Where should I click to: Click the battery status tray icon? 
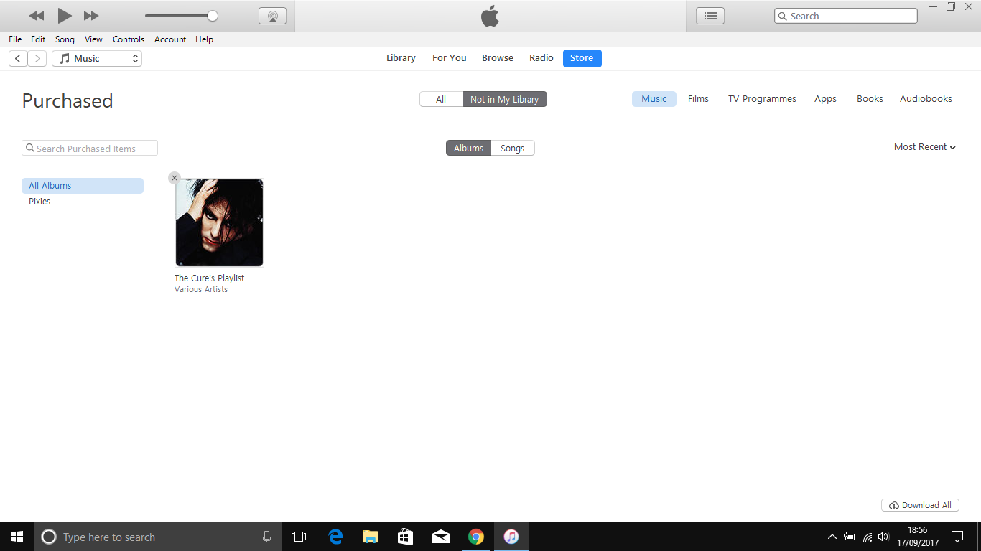click(850, 537)
